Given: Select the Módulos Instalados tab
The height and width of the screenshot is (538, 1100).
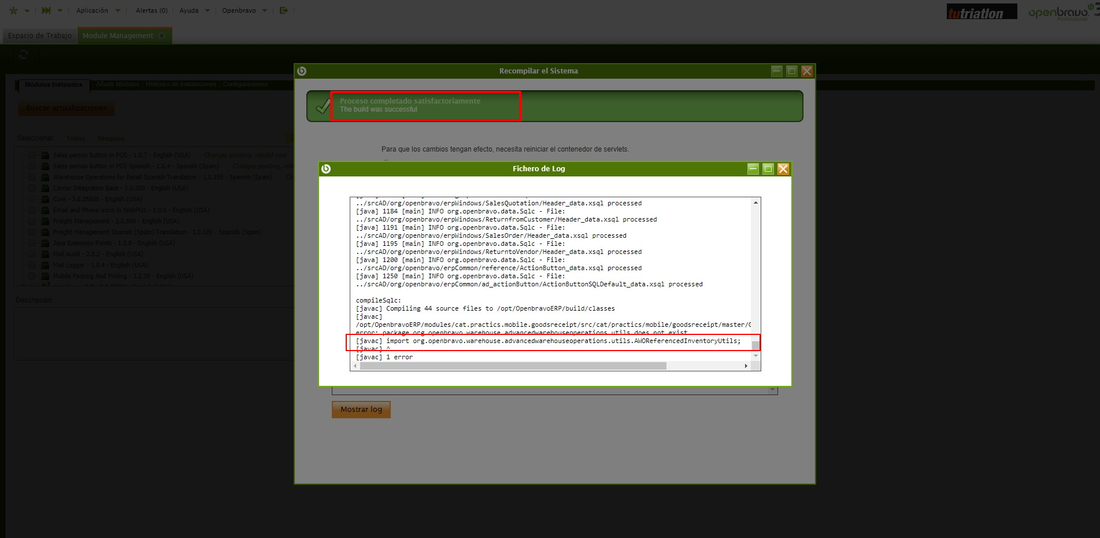Looking at the screenshot, I should (x=54, y=85).
